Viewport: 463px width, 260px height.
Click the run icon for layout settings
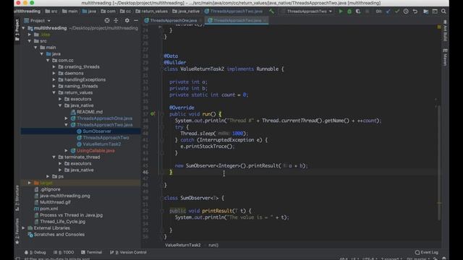click(x=435, y=12)
